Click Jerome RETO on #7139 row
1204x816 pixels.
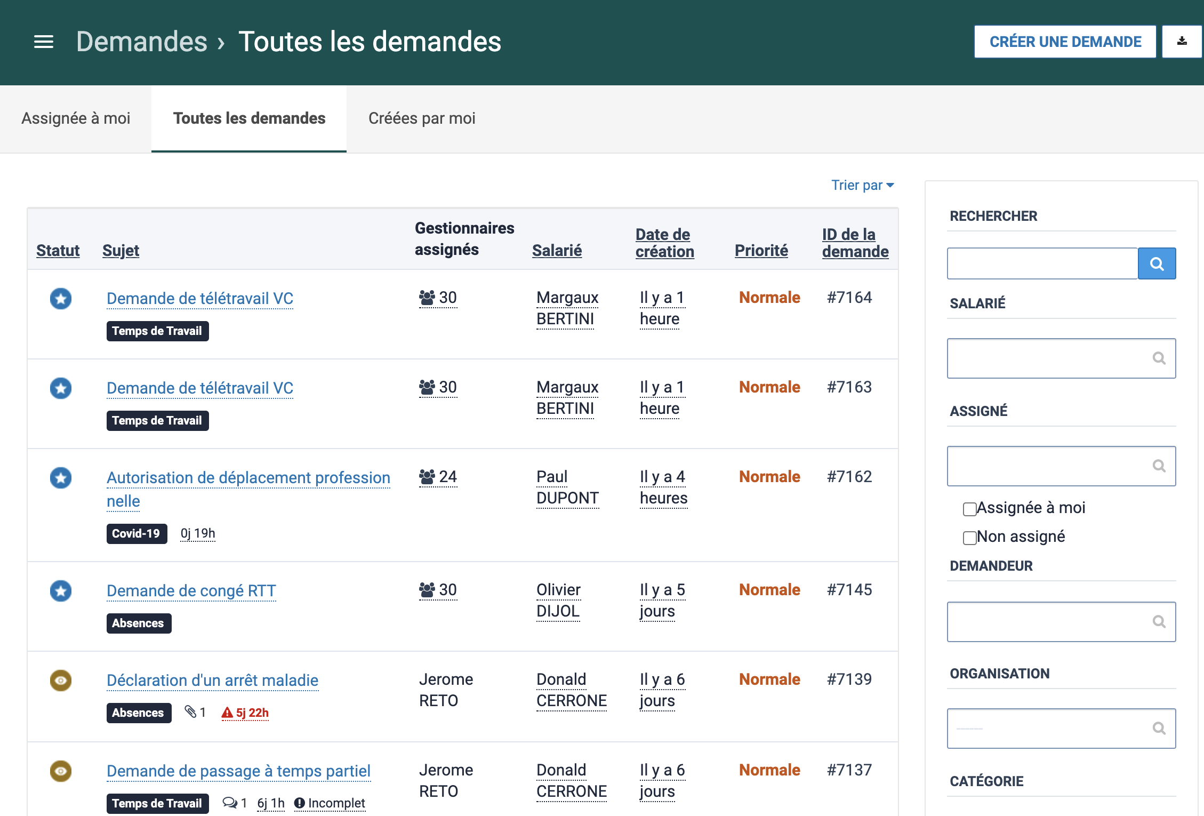[x=446, y=690]
